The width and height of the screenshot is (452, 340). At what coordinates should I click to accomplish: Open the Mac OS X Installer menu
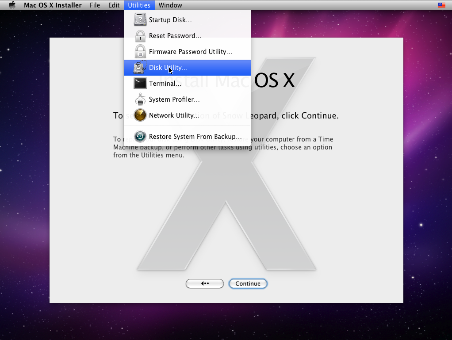[x=53, y=5]
